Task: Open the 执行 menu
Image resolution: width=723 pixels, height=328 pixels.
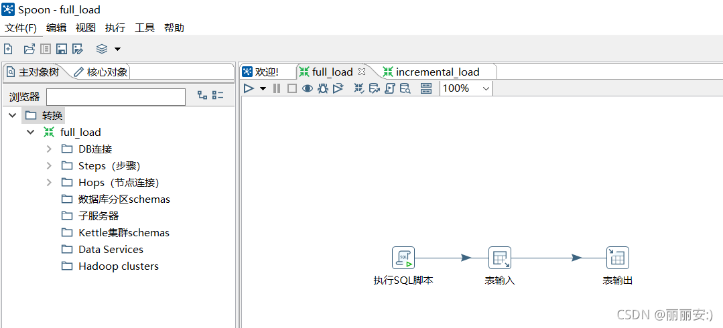Action: point(115,27)
